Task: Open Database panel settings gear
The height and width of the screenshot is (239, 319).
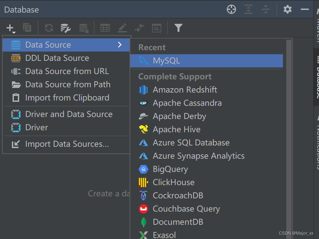Action: coord(288,9)
